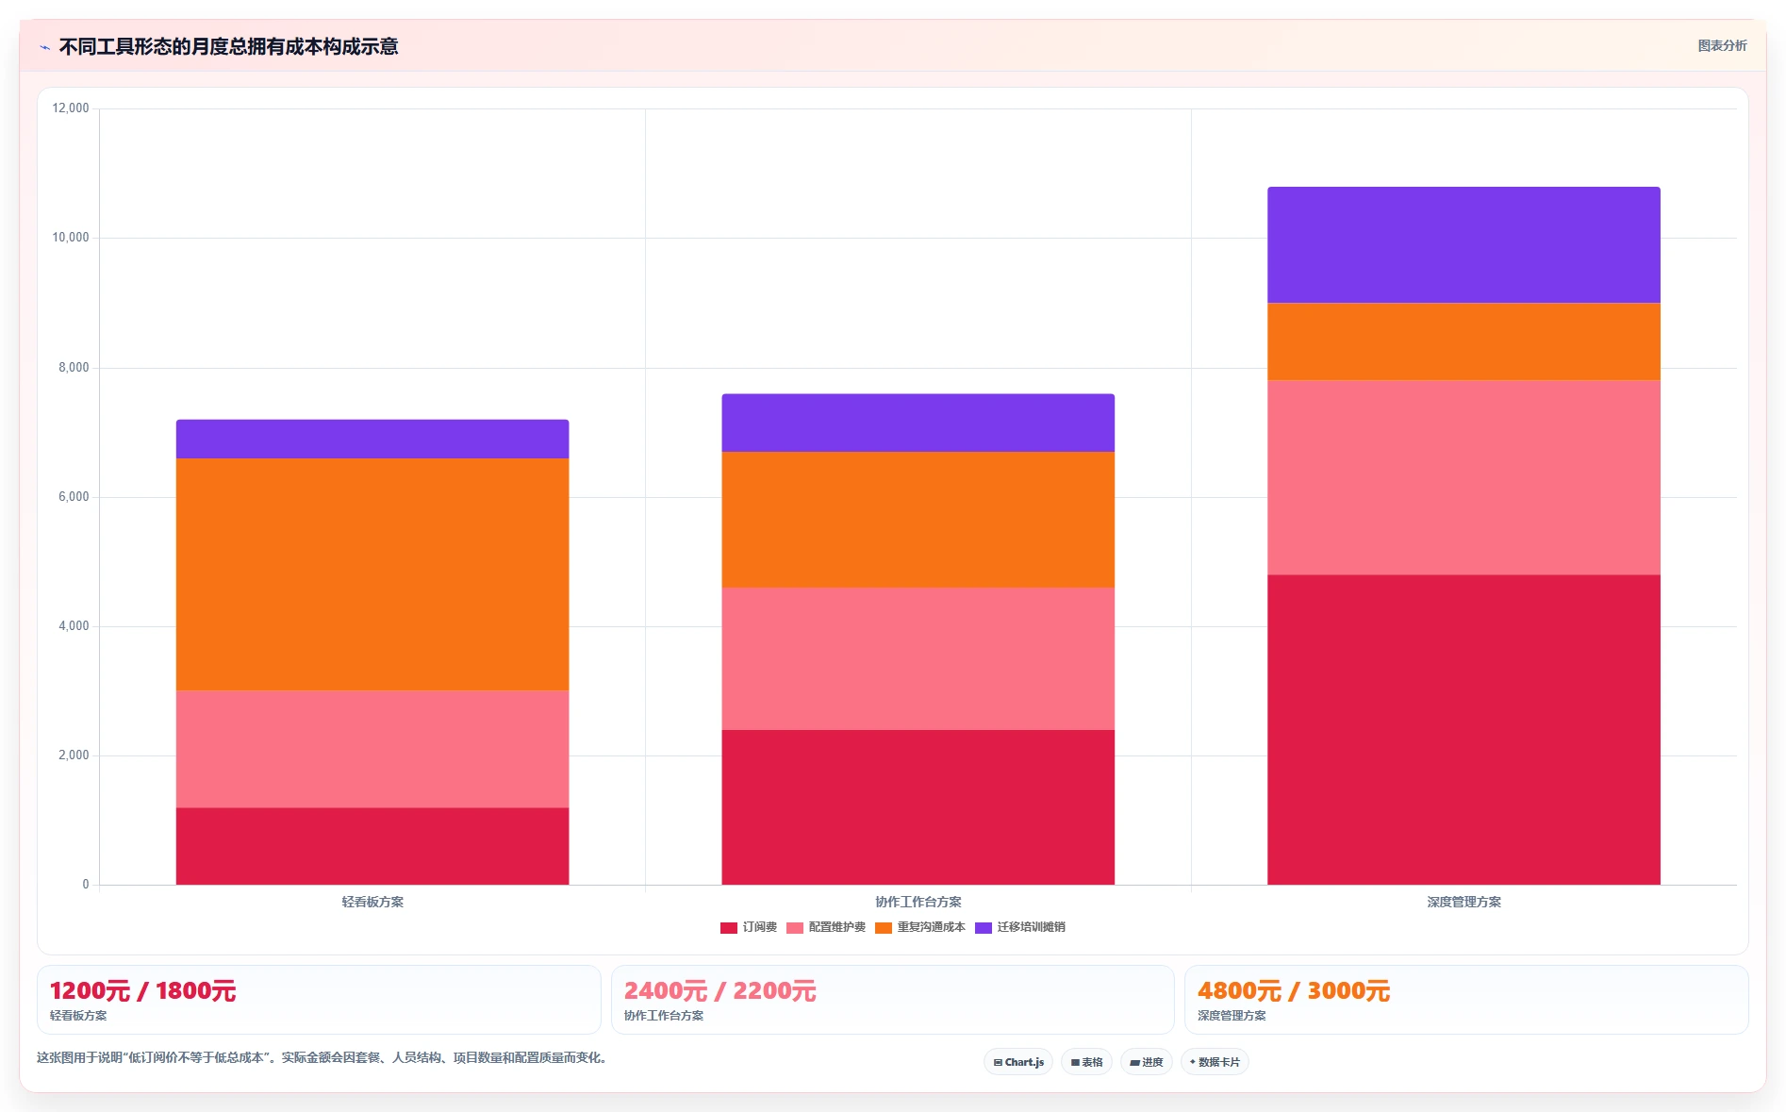Click the purple segment of 协作工作台方案 bar
The width and height of the screenshot is (1786, 1112).
click(x=918, y=423)
